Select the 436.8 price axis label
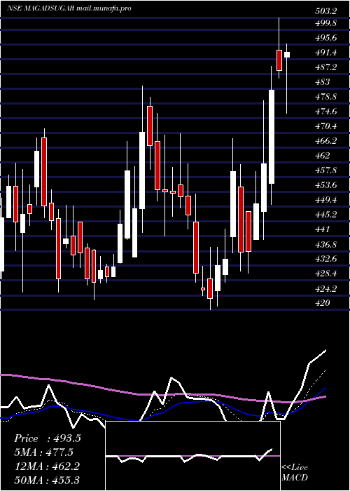This screenshot has width=350, height=491. click(x=326, y=244)
